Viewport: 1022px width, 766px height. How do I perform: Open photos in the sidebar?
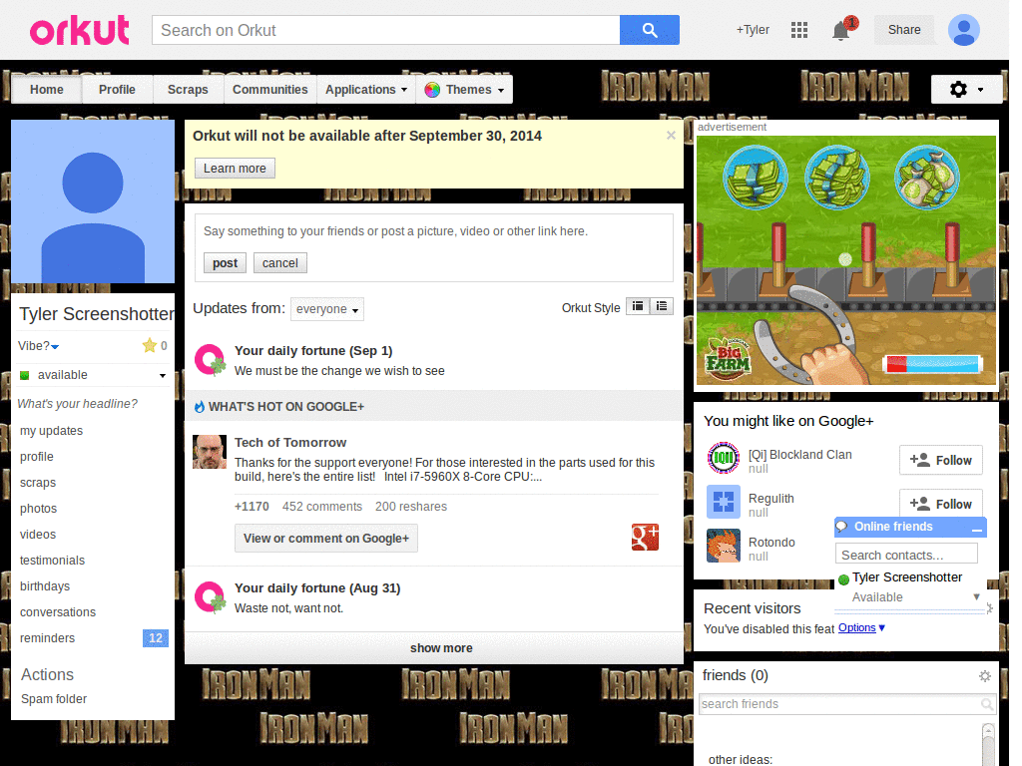(x=39, y=508)
